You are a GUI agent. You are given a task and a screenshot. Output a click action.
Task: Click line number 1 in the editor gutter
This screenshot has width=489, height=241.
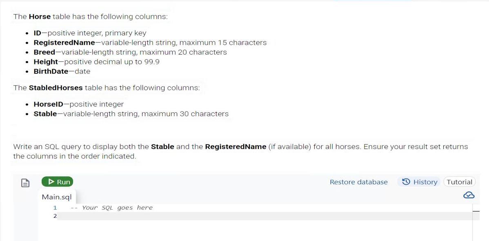[x=55, y=208]
